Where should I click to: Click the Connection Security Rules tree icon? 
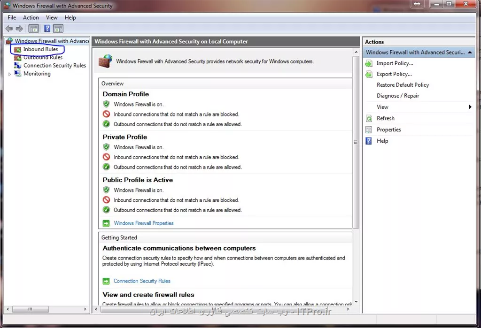click(x=18, y=65)
